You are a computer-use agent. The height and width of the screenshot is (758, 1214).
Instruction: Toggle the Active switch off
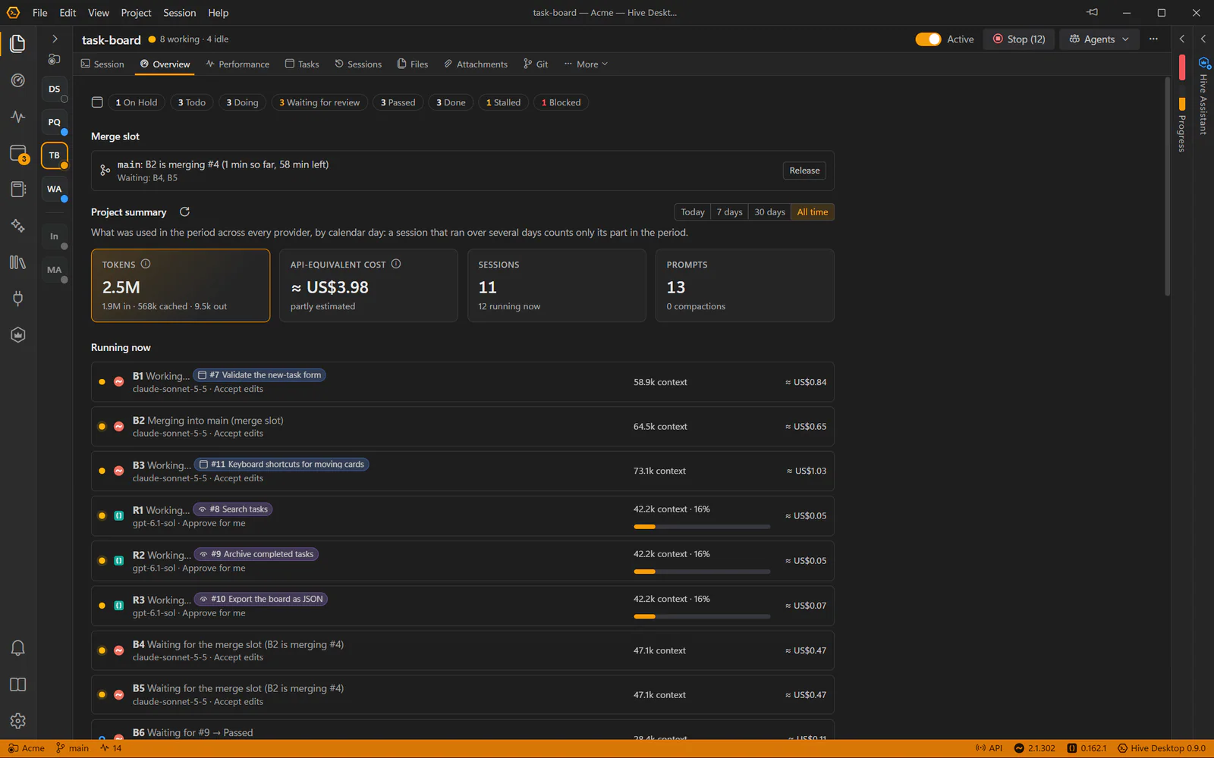(x=928, y=39)
